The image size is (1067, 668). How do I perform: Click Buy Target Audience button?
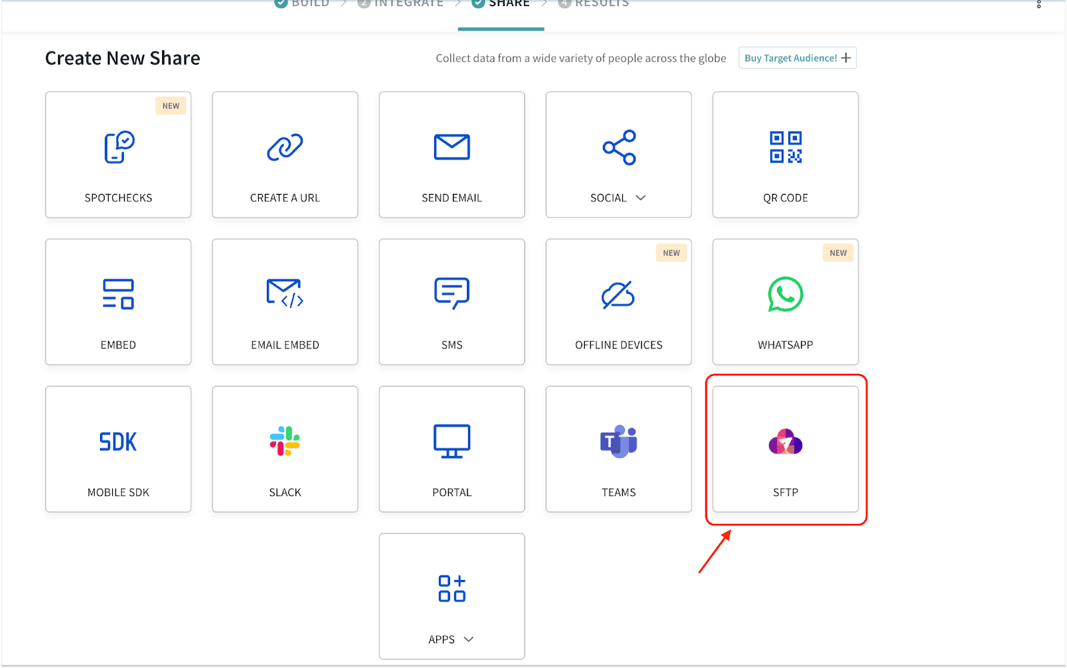pos(797,58)
